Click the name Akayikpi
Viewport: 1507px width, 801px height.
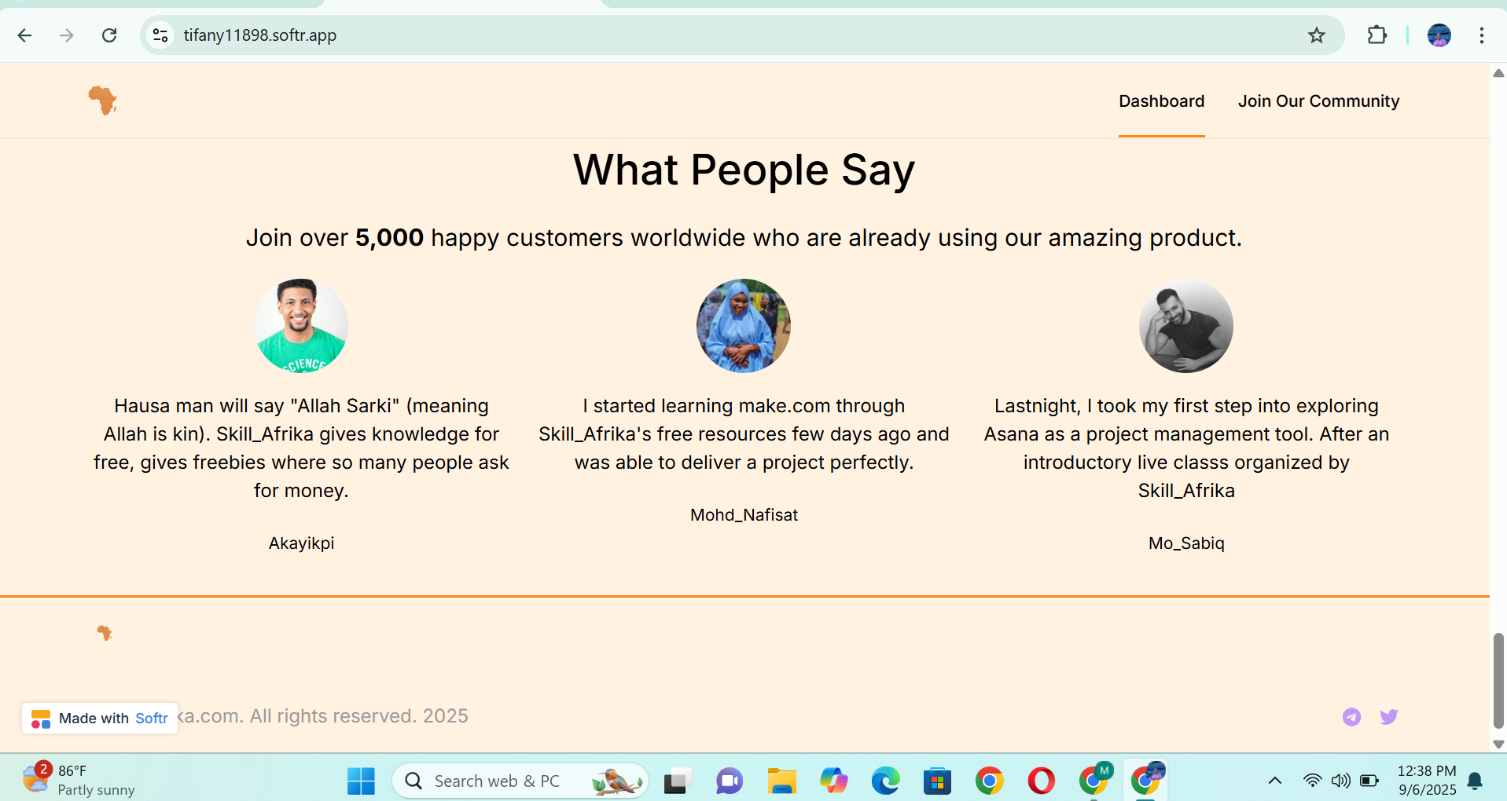coord(301,543)
